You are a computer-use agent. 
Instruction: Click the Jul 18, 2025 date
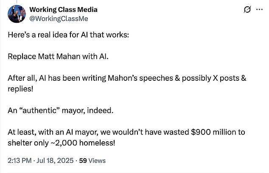[x=55, y=160]
